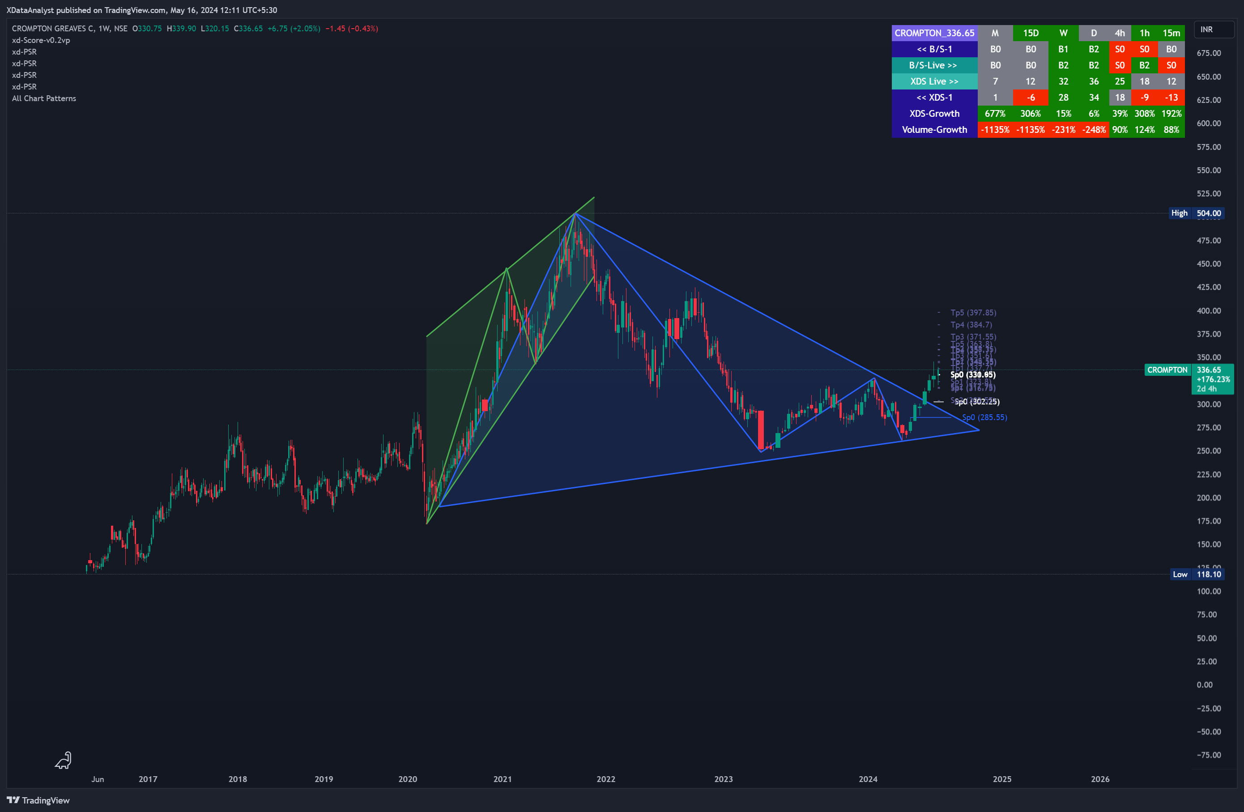Viewport: 1244px width, 812px height.
Task: Click the 88% Volume-Growth cell
Action: point(1171,130)
